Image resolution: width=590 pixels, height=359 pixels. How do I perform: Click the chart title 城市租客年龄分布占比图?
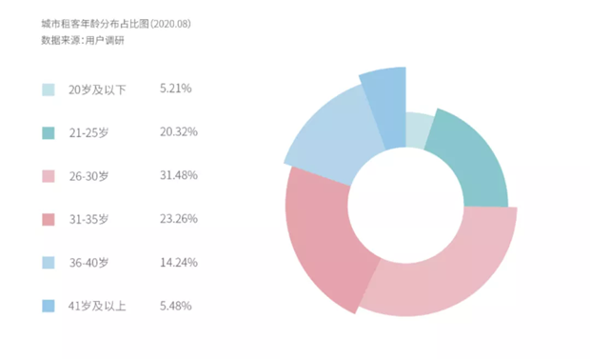(x=95, y=24)
